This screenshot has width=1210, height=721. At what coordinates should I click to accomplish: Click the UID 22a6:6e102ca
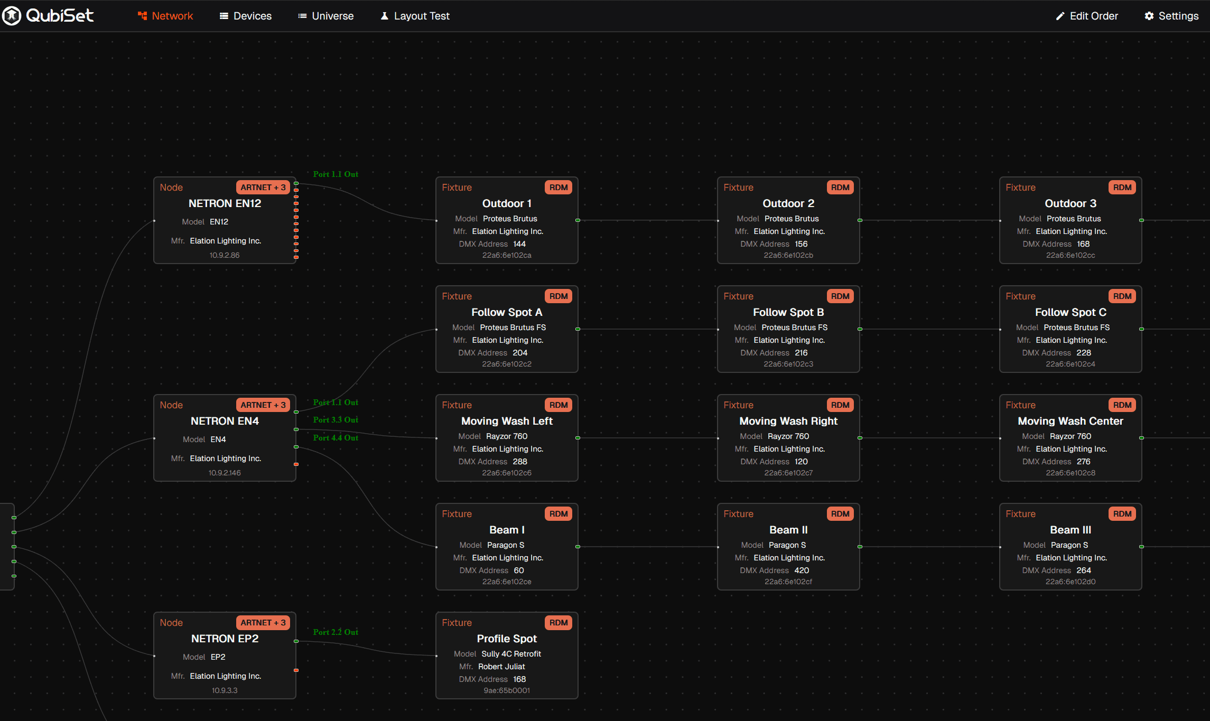pos(507,255)
